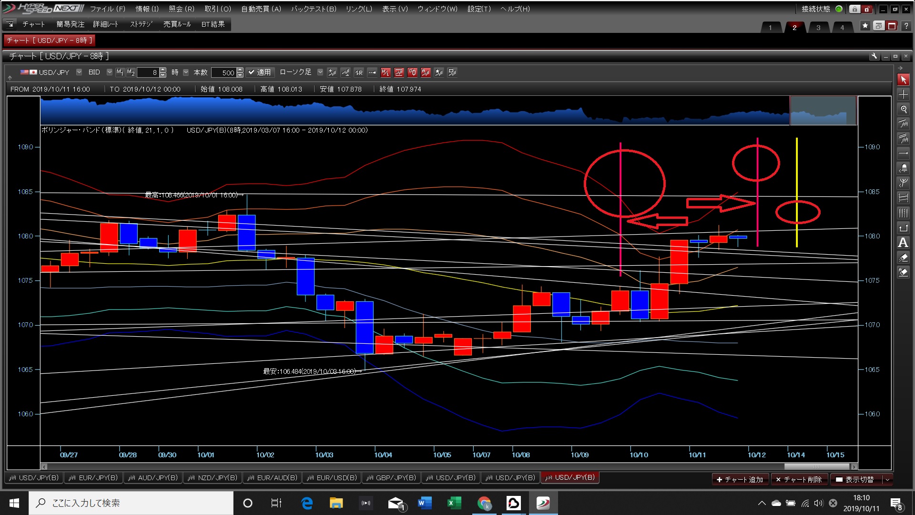
Task: Click the 適用 apply button
Action: pyautogui.click(x=260, y=72)
